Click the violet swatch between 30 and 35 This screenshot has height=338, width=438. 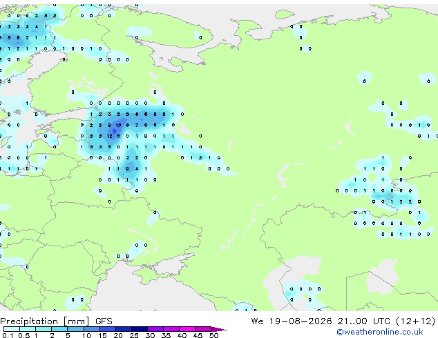pos(155,329)
